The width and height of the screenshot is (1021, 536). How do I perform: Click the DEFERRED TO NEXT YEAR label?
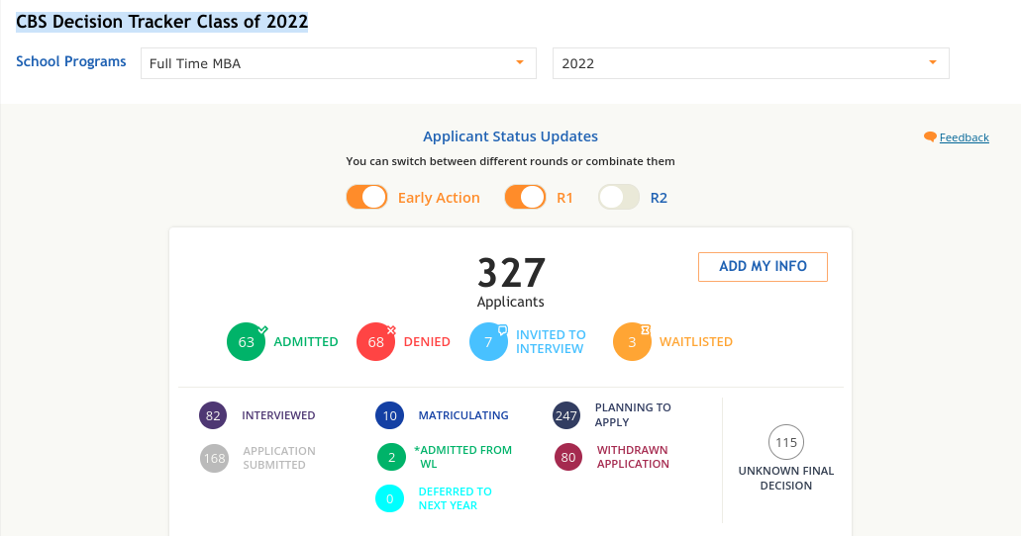(455, 498)
